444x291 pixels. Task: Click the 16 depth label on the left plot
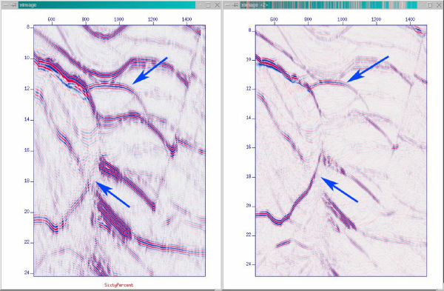click(27, 150)
